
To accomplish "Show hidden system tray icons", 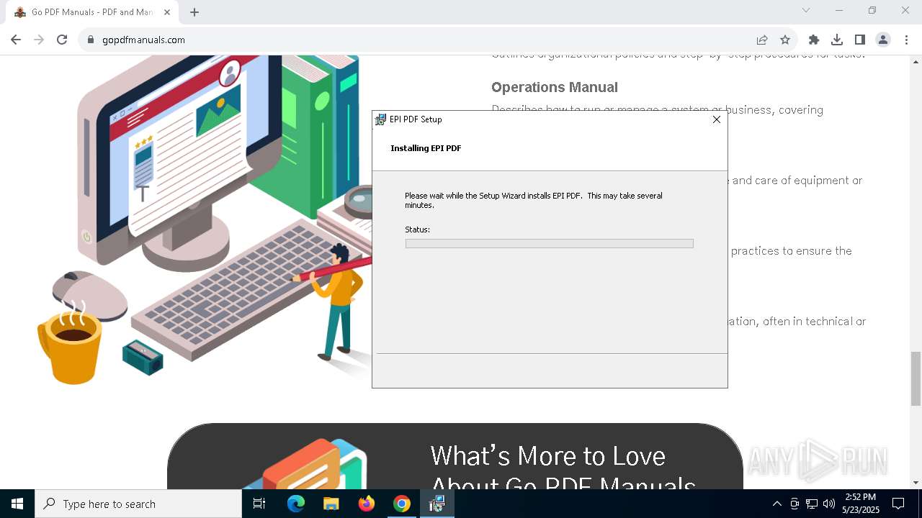I will click(x=777, y=504).
